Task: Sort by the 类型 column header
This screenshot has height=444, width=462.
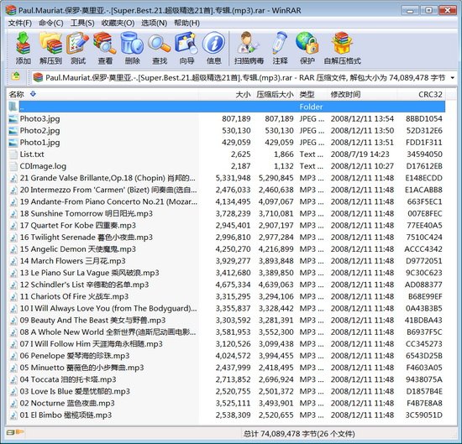Action: pos(312,95)
